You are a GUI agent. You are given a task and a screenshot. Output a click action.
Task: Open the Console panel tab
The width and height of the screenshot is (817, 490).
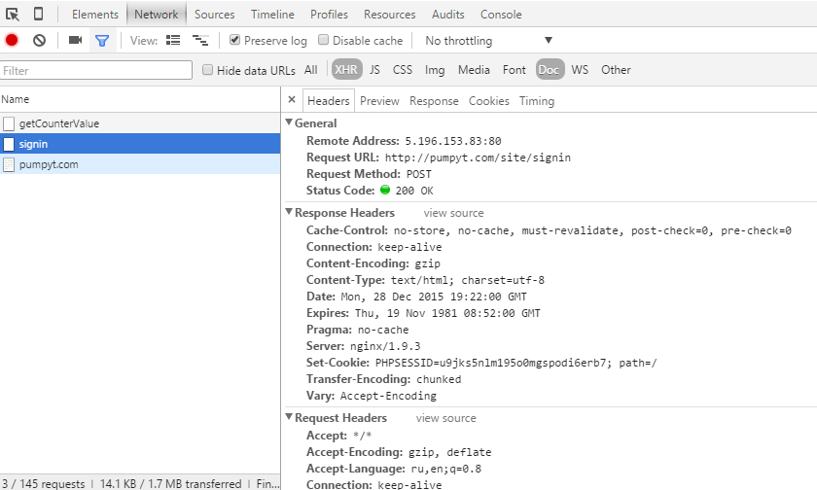point(501,15)
